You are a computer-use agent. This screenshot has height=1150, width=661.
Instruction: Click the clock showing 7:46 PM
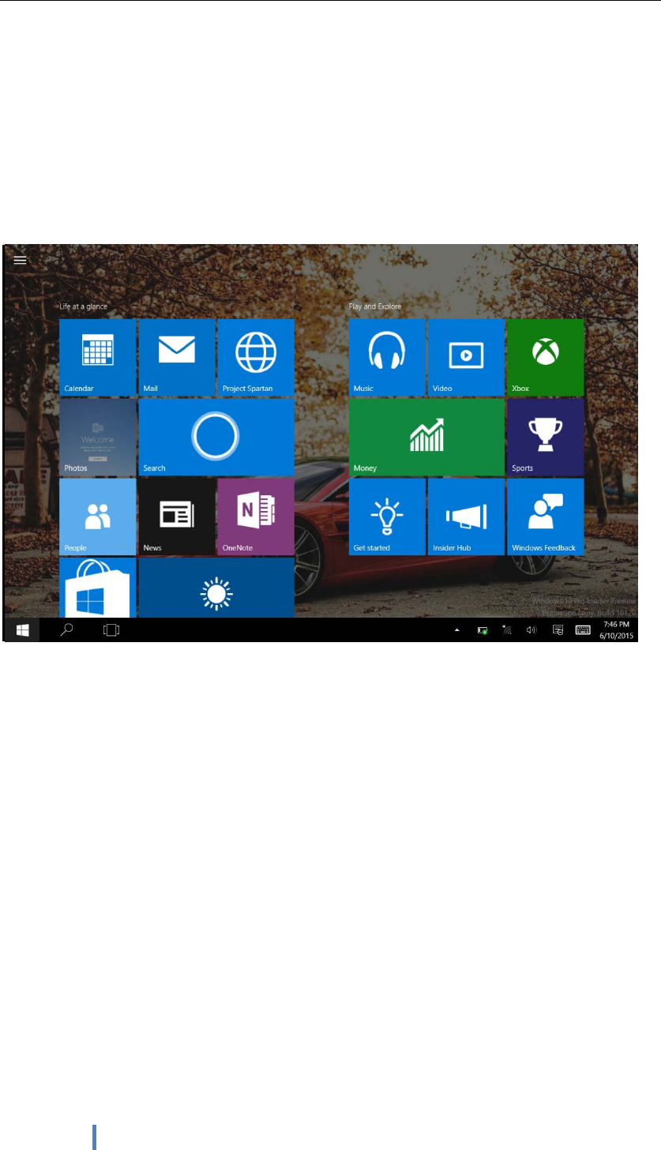pos(616,629)
